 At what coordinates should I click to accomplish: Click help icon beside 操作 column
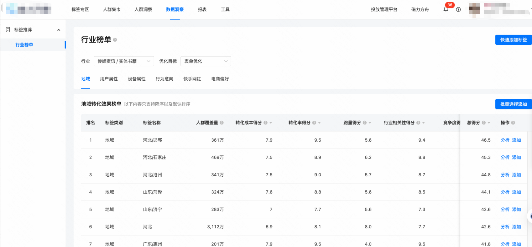513,123
